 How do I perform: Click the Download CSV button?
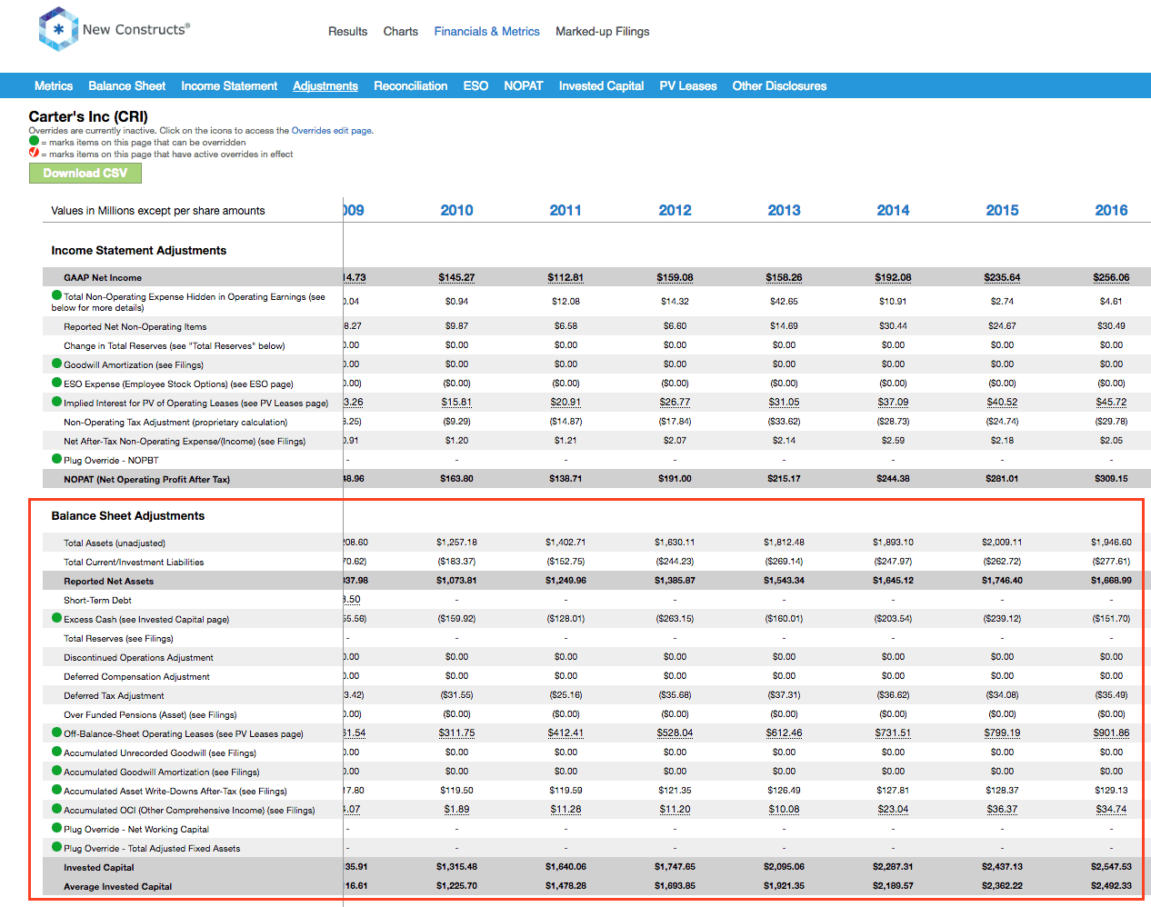(85, 173)
